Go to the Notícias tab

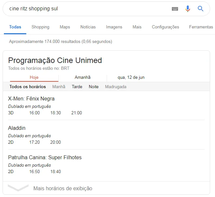pos(88,27)
